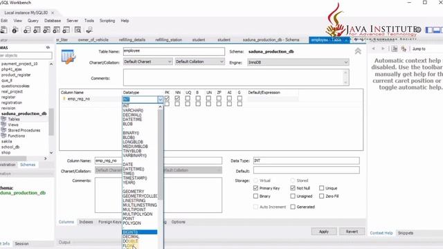Viewport: 443px width, 249px height.
Task: Switch to the refilling_station tab
Action: click(x=169, y=40)
